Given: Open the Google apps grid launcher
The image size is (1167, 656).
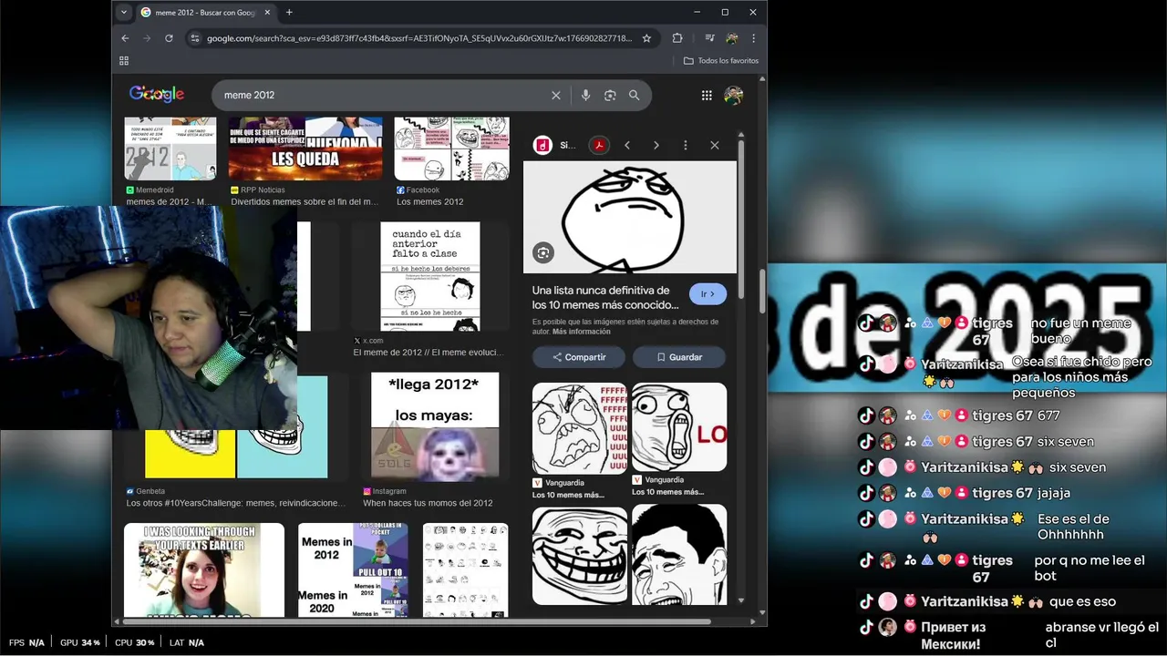Looking at the screenshot, I should [707, 95].
